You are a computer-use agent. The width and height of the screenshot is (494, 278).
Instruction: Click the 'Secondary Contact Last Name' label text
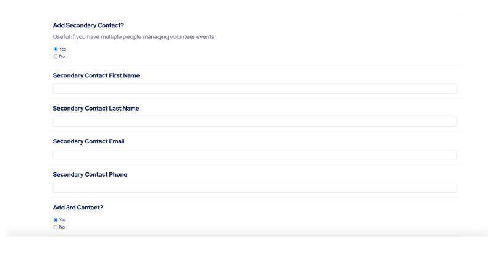tap(96, 109)
